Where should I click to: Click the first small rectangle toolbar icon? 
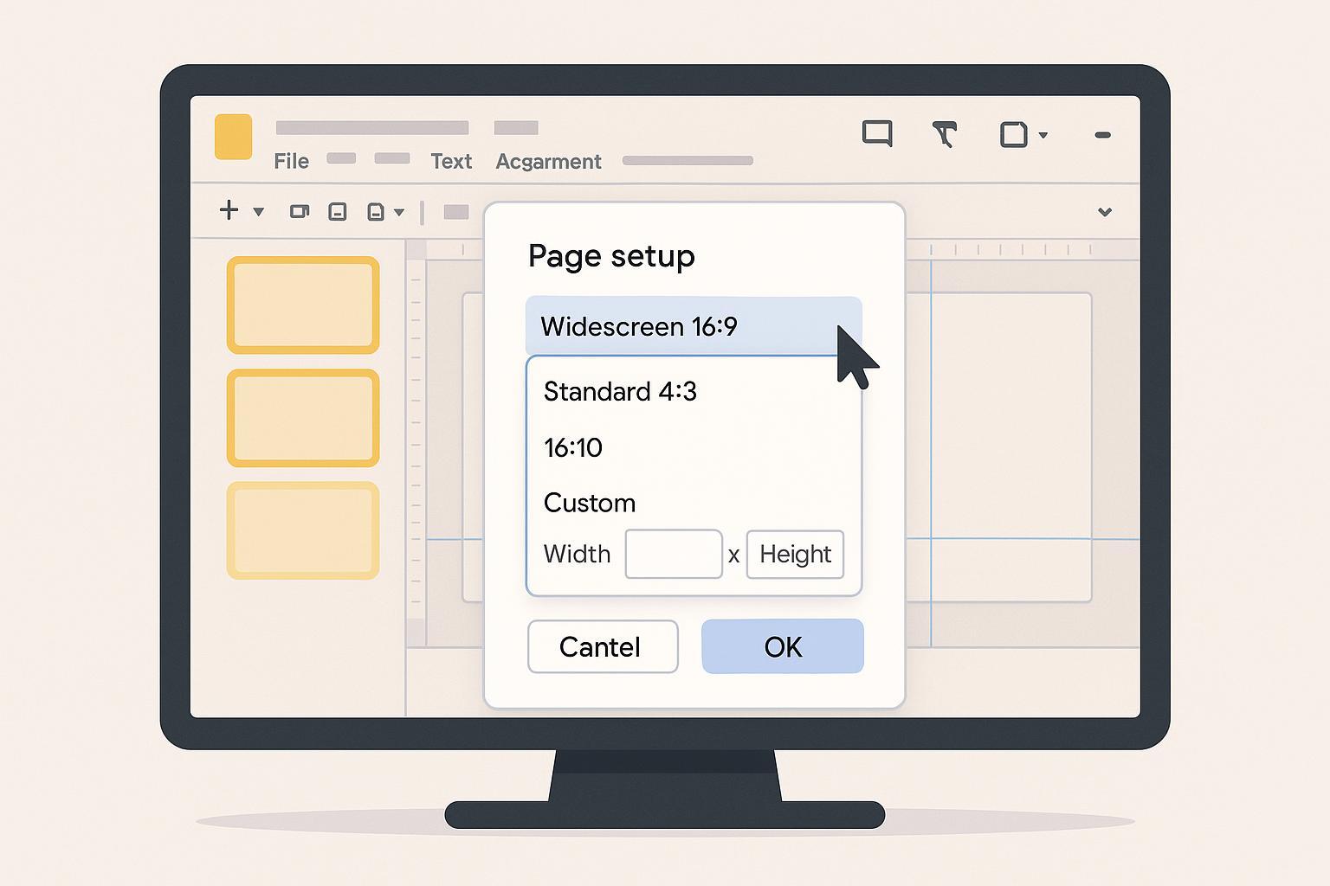pyautogui.click(x=299, y=211)
